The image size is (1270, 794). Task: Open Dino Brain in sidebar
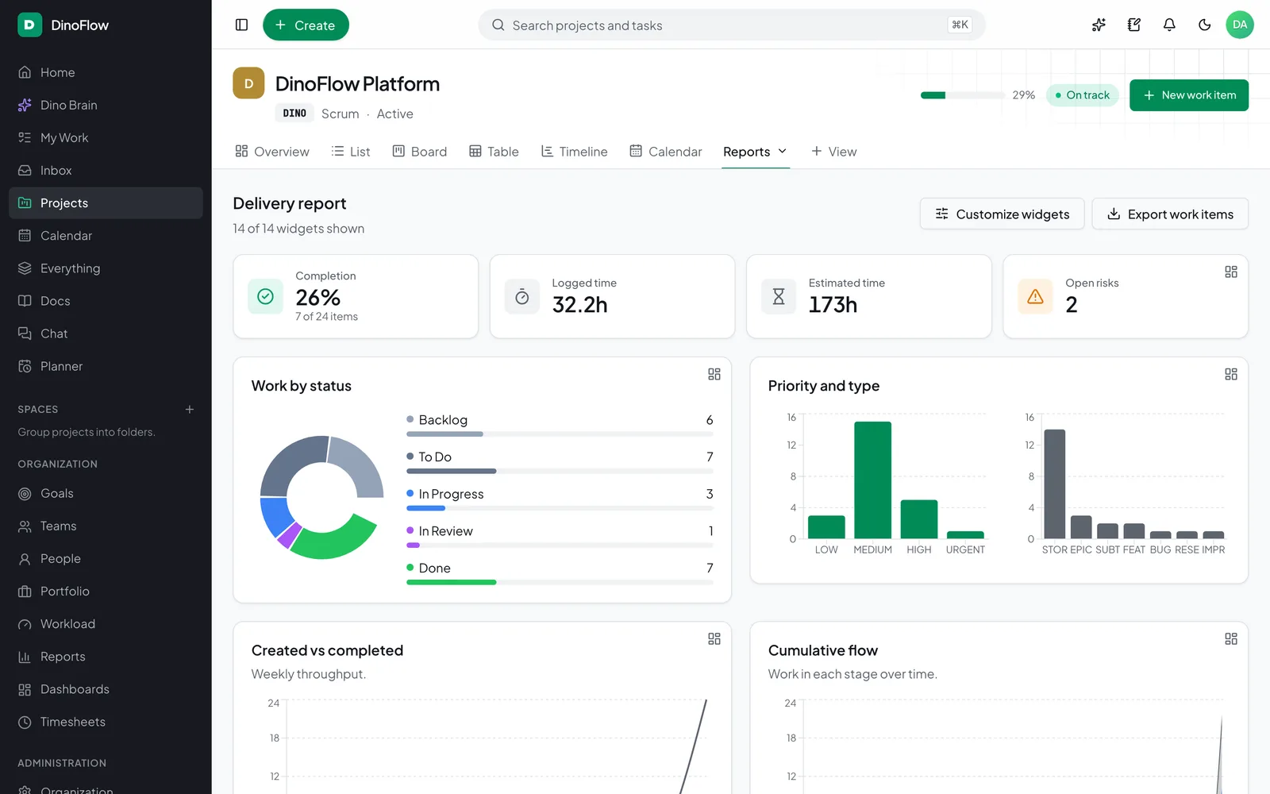tap(106, 105)
